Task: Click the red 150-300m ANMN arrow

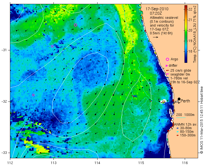Action: [x=178, y=136]
